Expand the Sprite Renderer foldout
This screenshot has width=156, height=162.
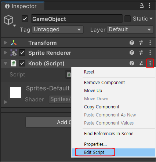[x=6, y=53]
